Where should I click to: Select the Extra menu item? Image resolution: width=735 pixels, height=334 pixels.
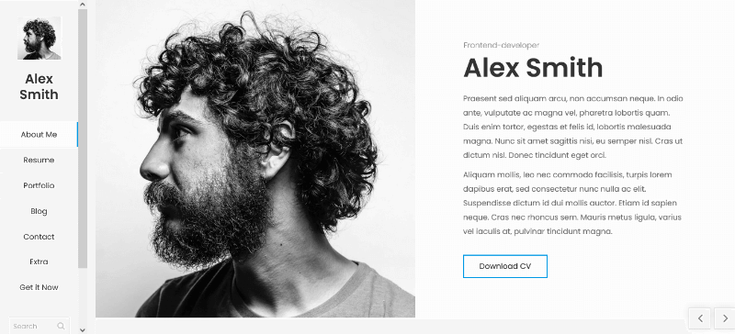(39, 262)
